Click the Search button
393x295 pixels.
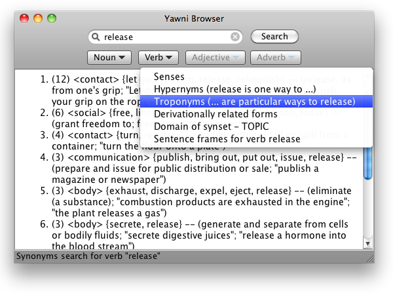pyautogui.click(x=274, y=37)
